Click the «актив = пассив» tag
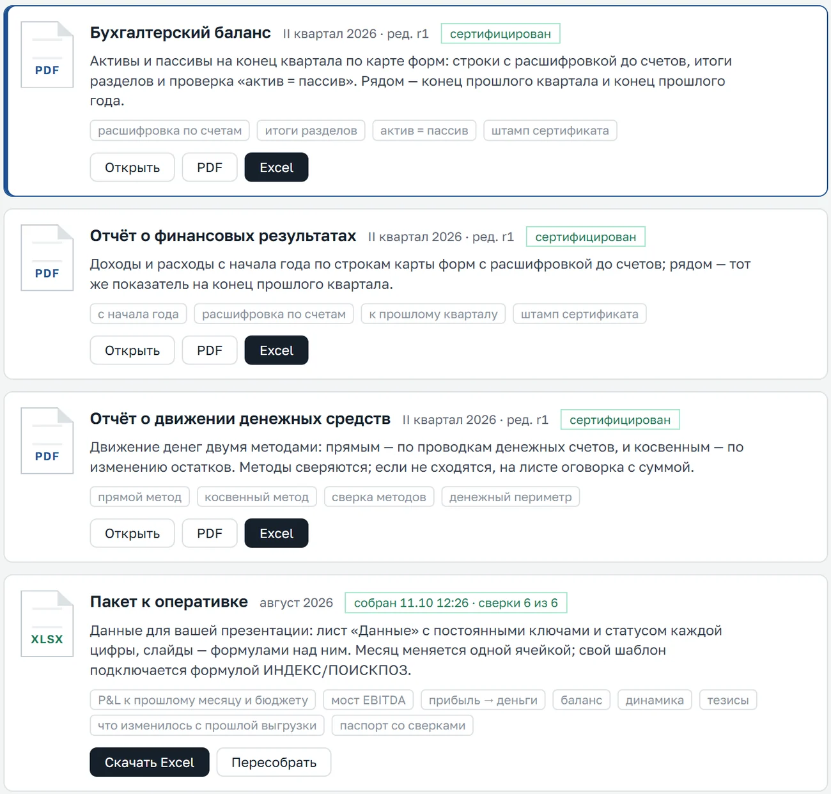831x794 pixels. click(424, 130)
